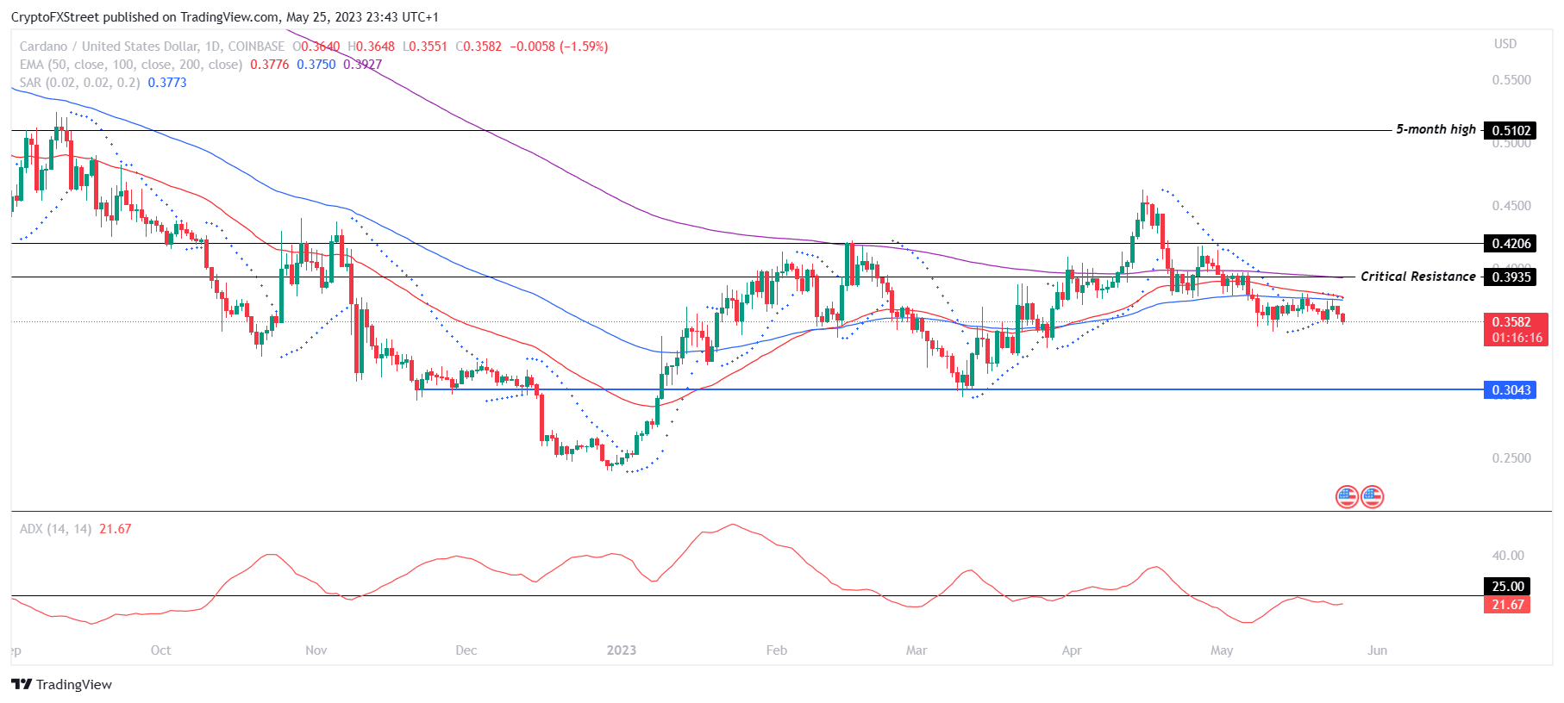Click the close price value C0.3582
1564x703 pixels.
[479, 47]
